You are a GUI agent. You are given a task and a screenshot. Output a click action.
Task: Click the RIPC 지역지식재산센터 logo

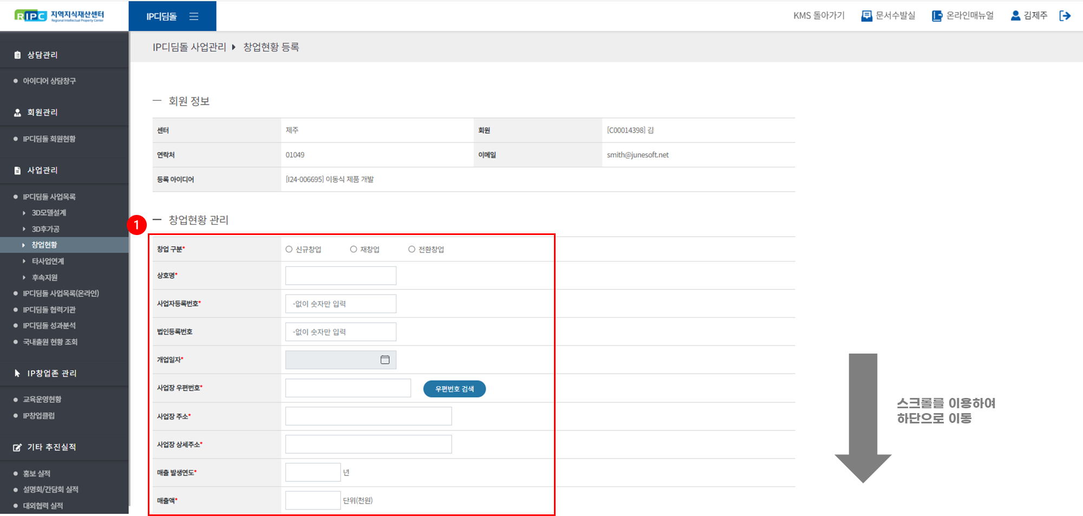click(x=59, y=16)
